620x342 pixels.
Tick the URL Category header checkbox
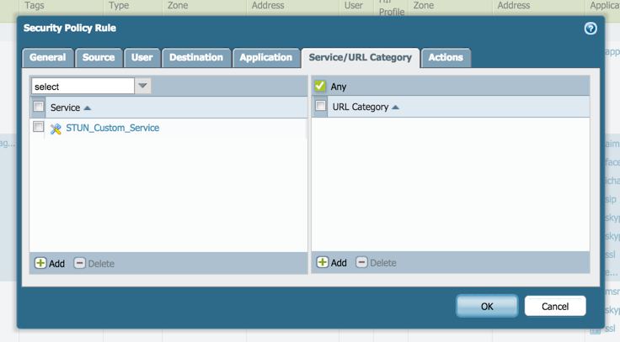click(320, 106)
